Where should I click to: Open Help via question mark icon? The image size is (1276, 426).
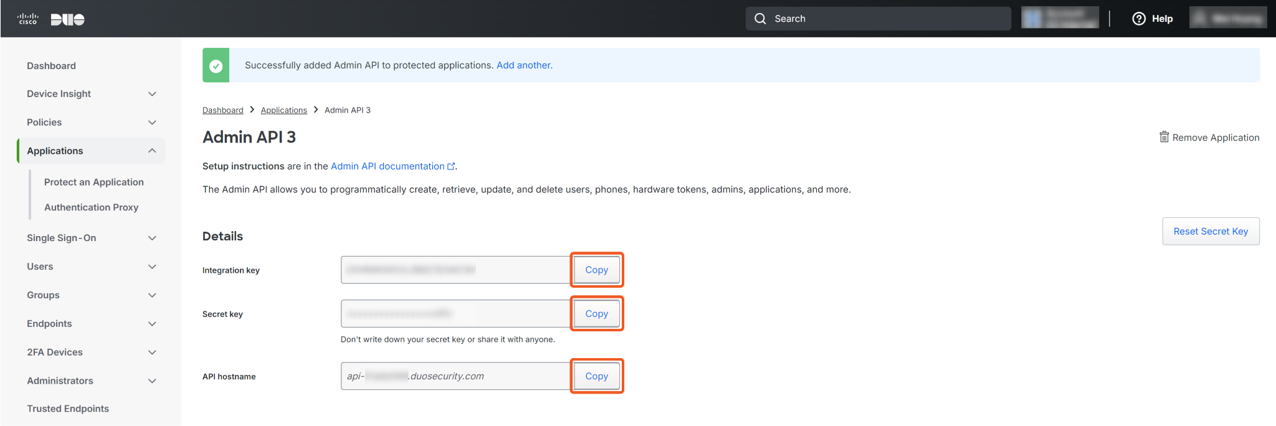click(1139, 19)
